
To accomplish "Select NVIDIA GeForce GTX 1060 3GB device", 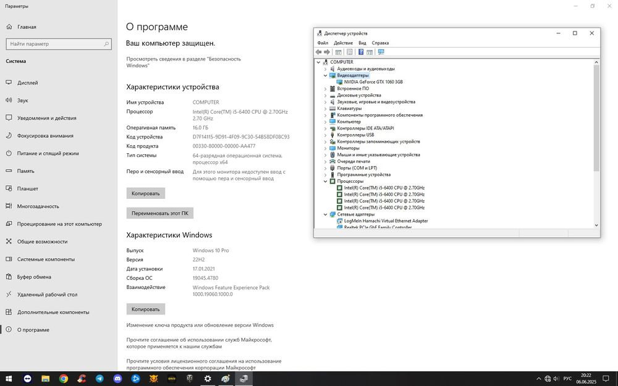I will click(373, 82).
